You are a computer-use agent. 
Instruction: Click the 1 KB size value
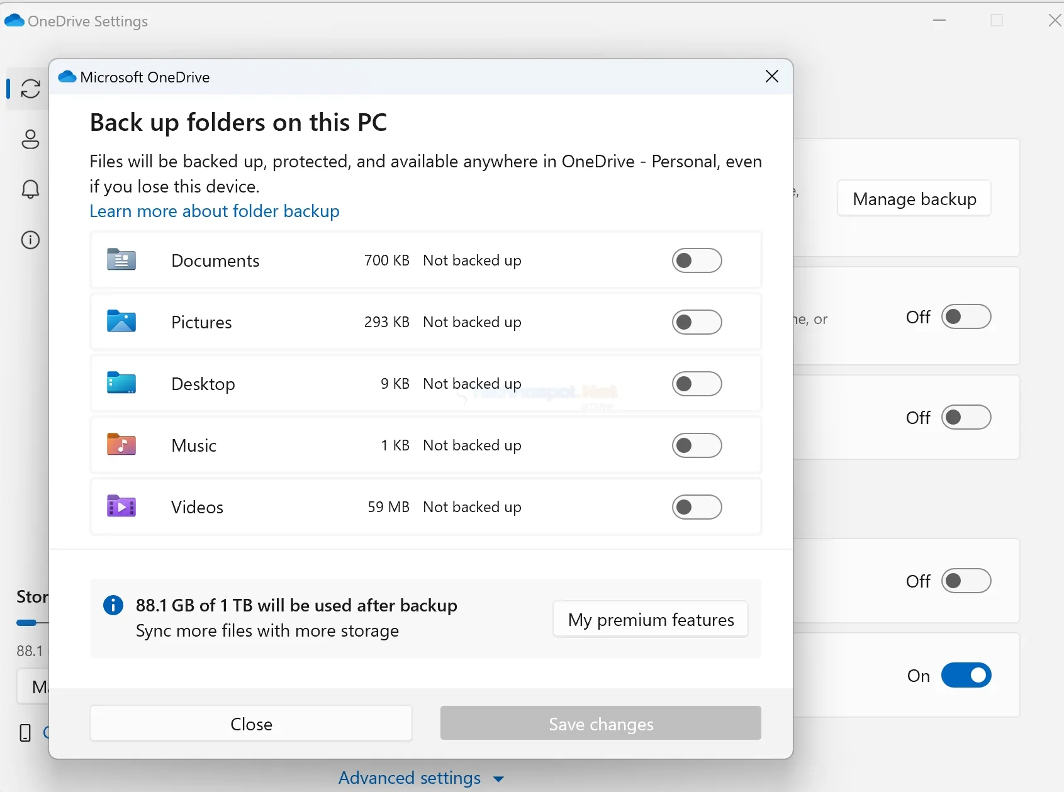(395, 445)
